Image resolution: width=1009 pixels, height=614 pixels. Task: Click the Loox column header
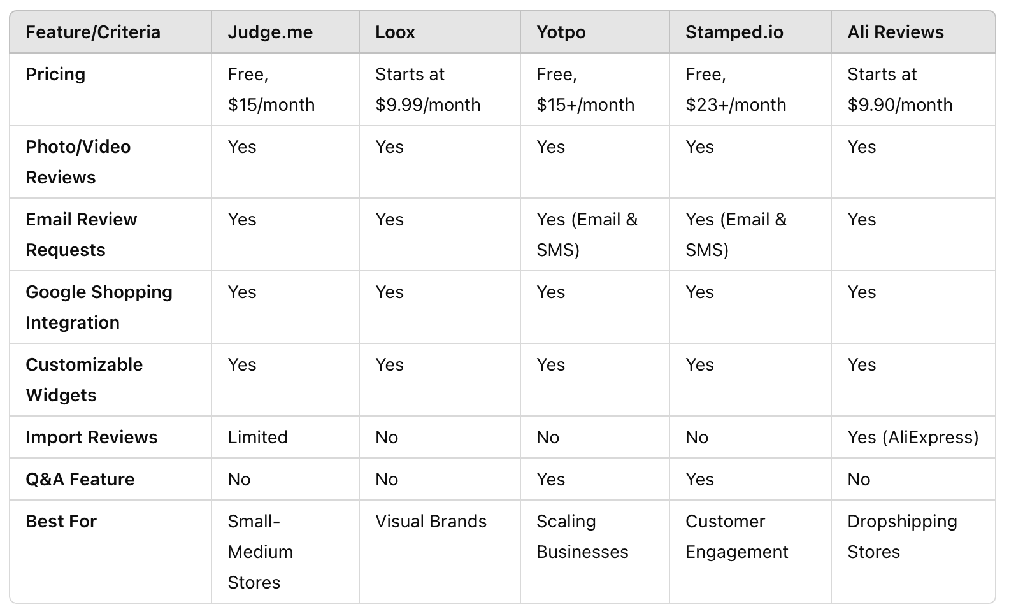[x=395, y=32]
